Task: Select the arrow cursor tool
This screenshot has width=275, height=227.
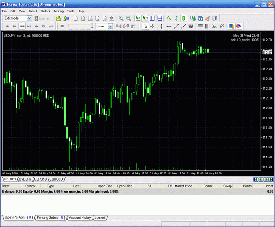Action: point(145,26)
